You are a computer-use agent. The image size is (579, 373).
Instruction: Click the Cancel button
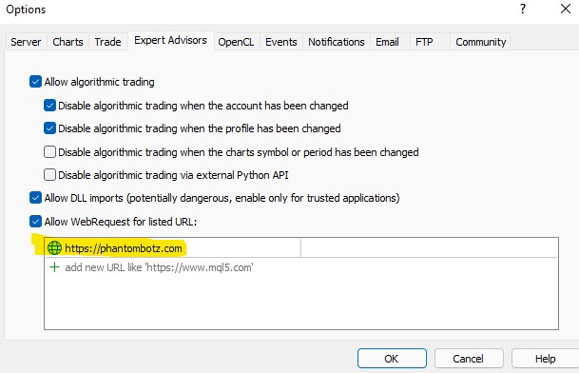469,358
